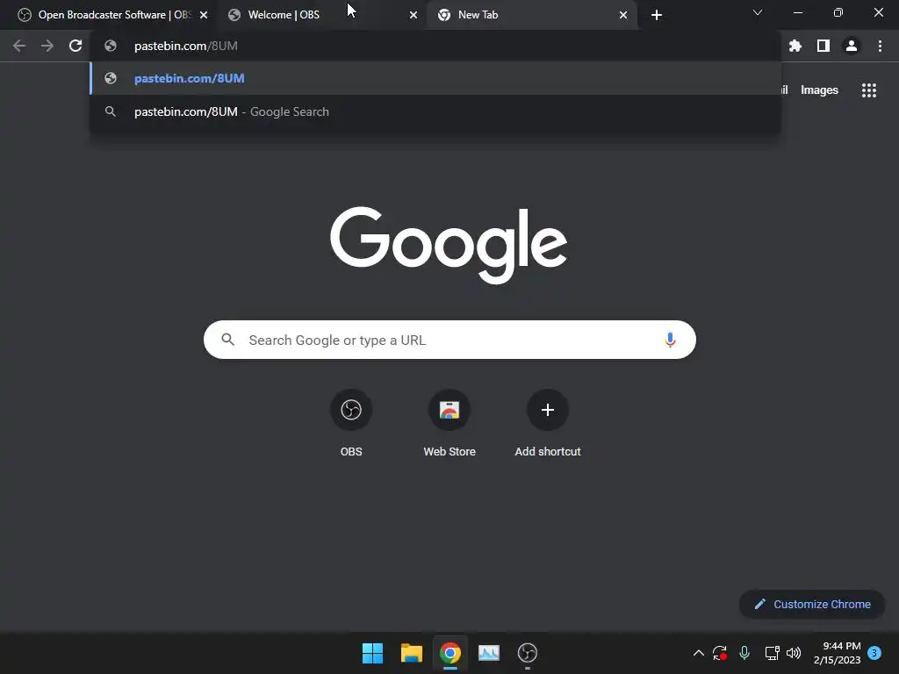Click the magnifier in Google search box
Viewport: 899px width, 674px height.
[227, 340]
